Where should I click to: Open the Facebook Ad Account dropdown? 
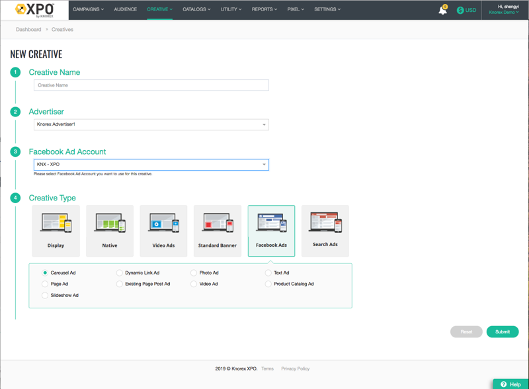tap(151, 164)
